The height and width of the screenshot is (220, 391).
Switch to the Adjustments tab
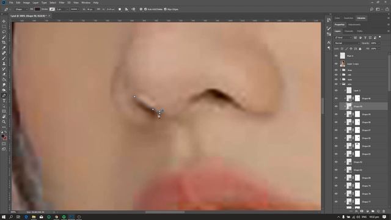coord(354,24)
